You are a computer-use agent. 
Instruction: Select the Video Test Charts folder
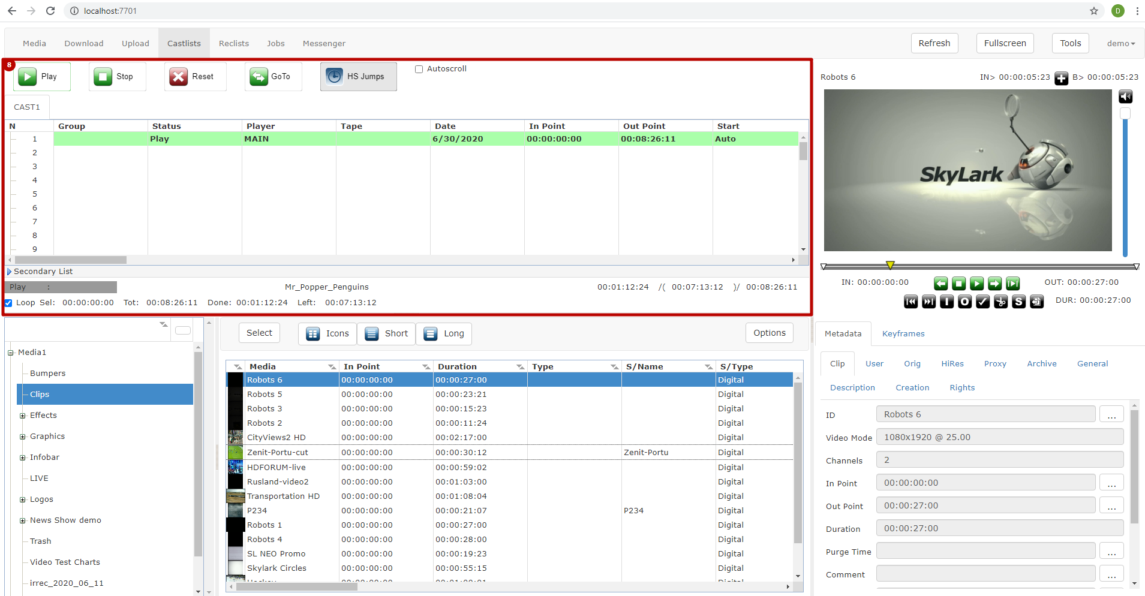pos(65,562)
